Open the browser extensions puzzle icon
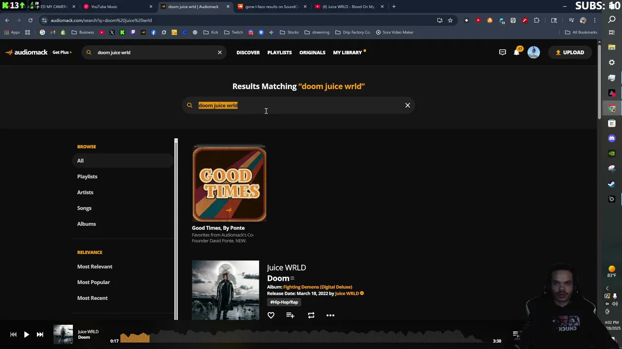 coord(536,20)
